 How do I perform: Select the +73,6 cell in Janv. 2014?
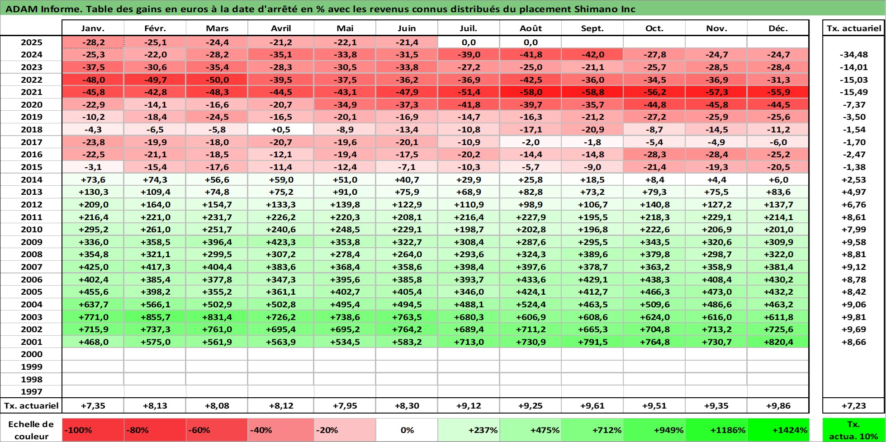coord(93,179)
